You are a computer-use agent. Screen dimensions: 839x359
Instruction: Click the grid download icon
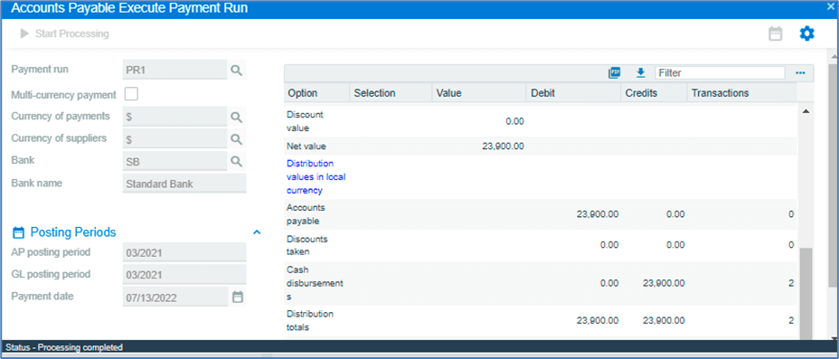click(x=640, y=72)
